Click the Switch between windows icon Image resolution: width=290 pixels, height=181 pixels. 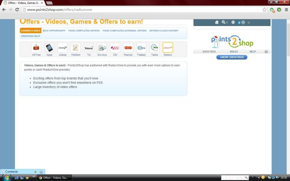[x=22, y=178]
